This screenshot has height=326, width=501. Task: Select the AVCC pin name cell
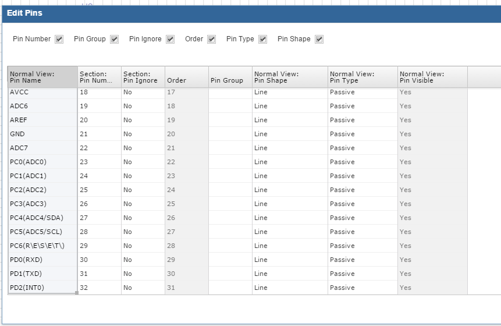pos(42,92)
